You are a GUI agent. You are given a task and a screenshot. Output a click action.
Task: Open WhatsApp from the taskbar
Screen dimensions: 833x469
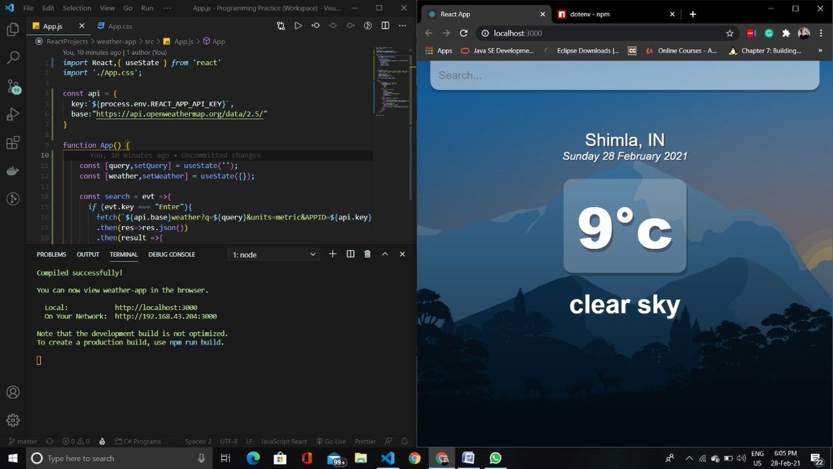[495, 458]
